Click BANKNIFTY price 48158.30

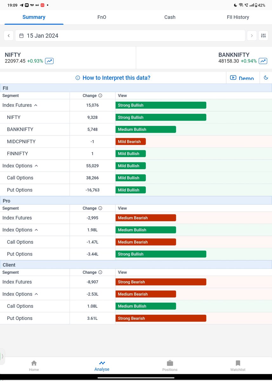(229, 61)
